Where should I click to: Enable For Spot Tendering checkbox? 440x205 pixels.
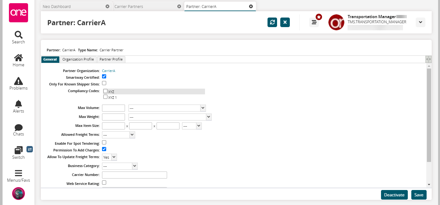(104, 143)
